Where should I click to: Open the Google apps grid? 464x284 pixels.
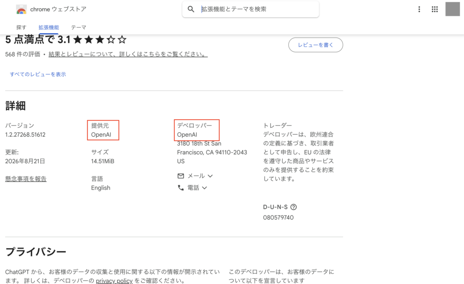pos(435,9)
